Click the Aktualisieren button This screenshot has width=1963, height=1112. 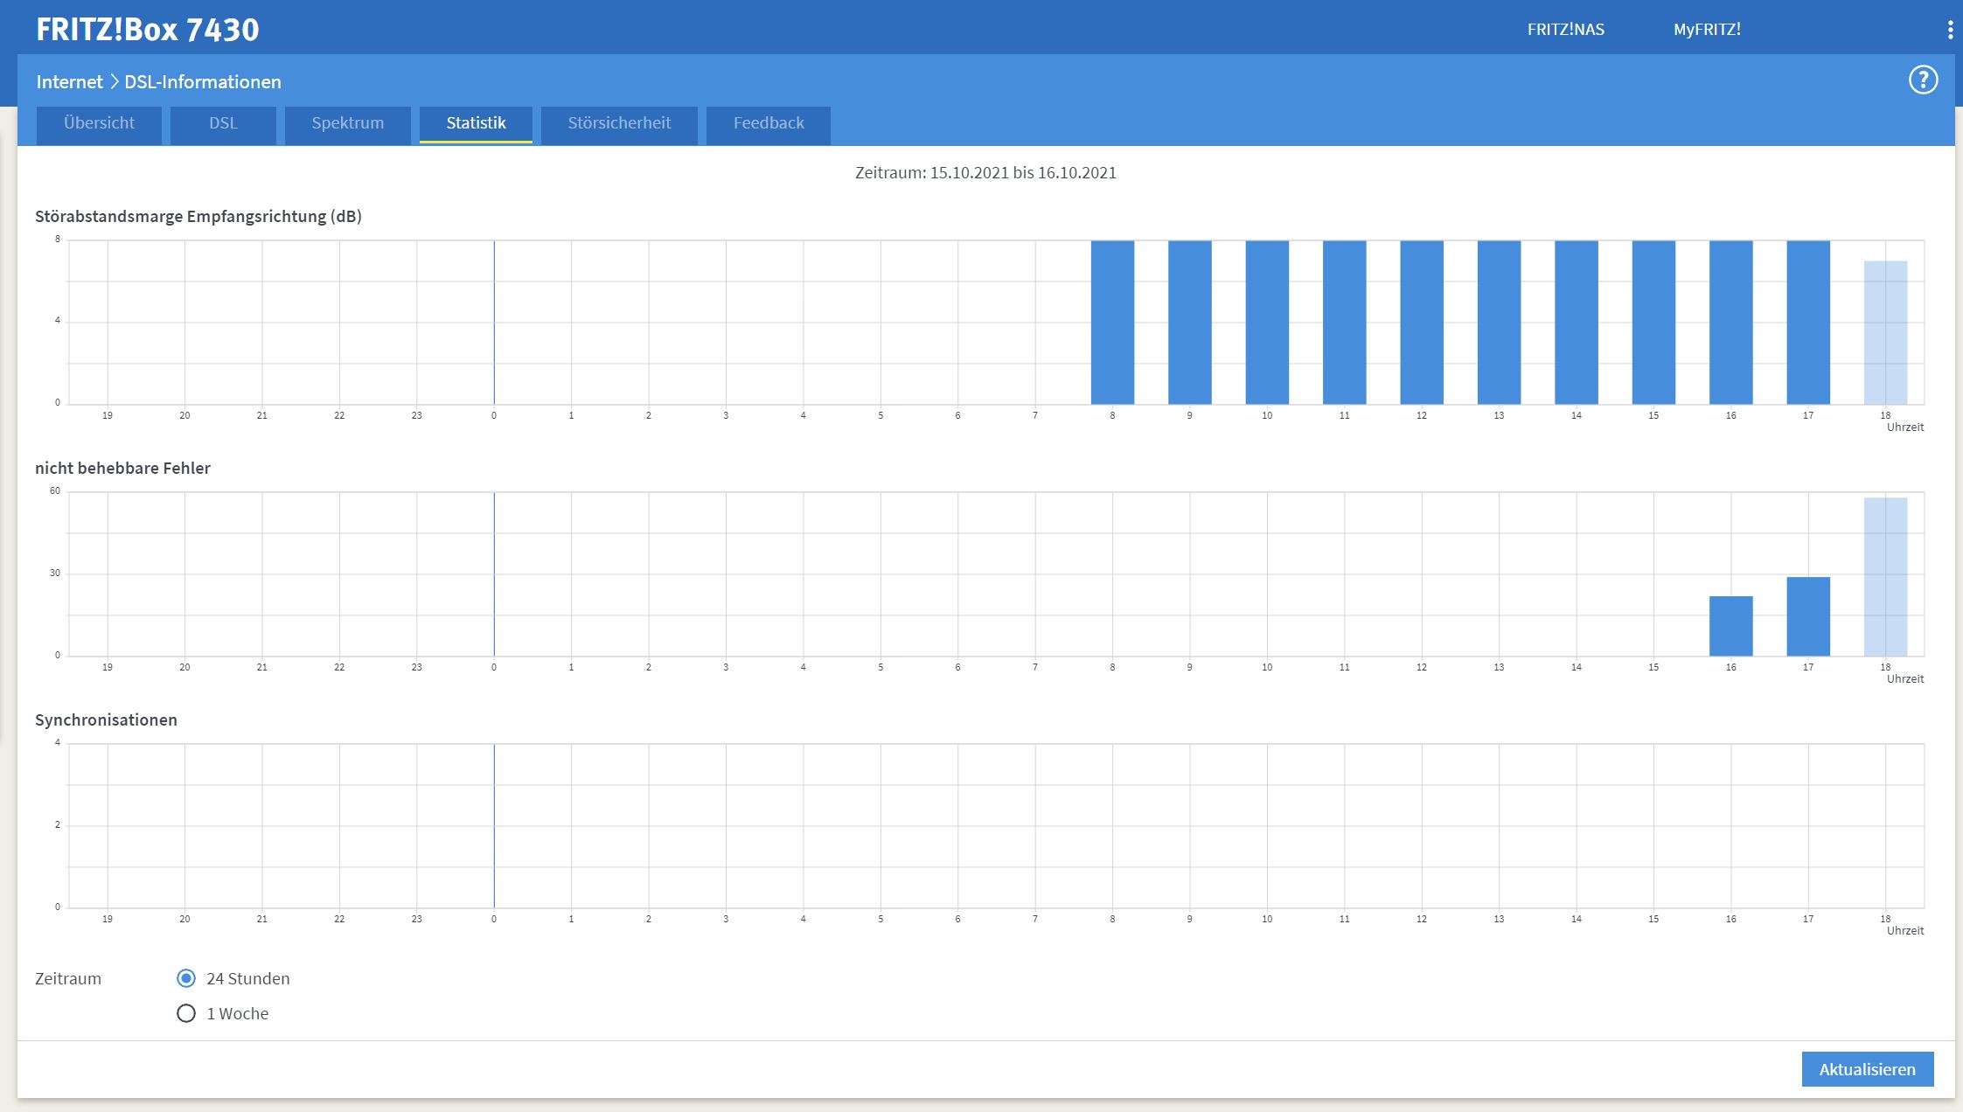[x=1867, y=1069]
